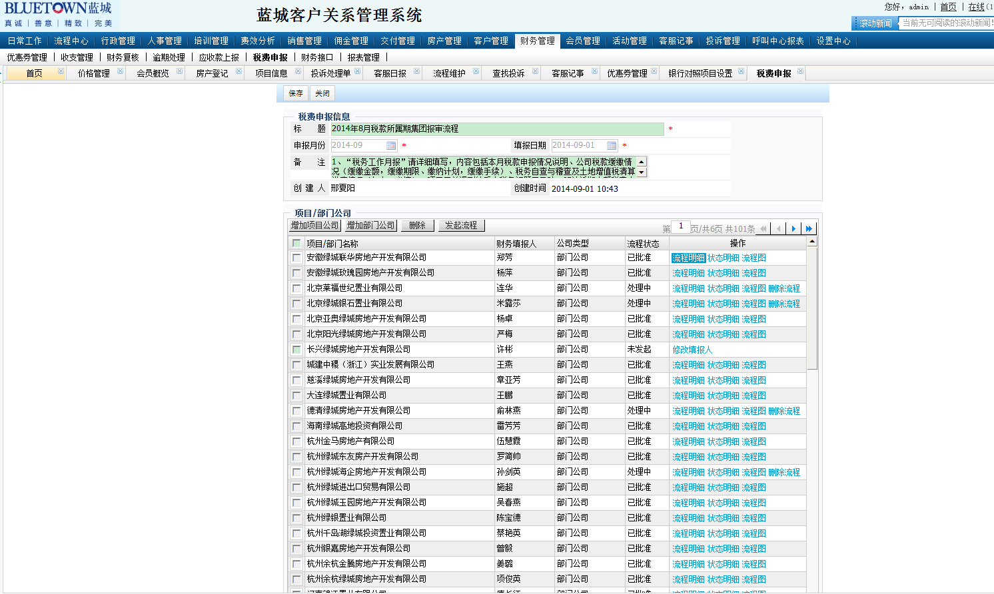
Task: Open the 日常工作 main menu
Action: coord(25,41)
